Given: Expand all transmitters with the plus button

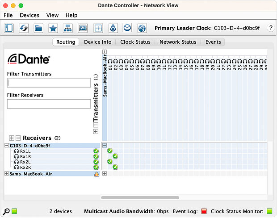Looking at the screenshot, I should point(96,131).
